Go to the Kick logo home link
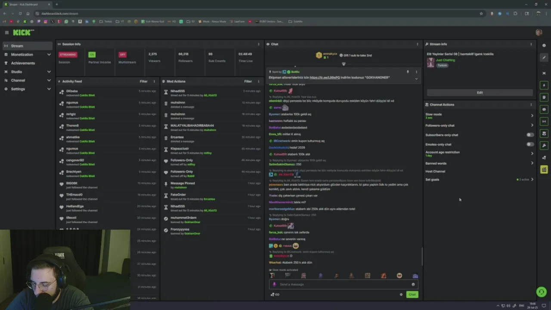551x310 pixels. click(x=23, y=32)
